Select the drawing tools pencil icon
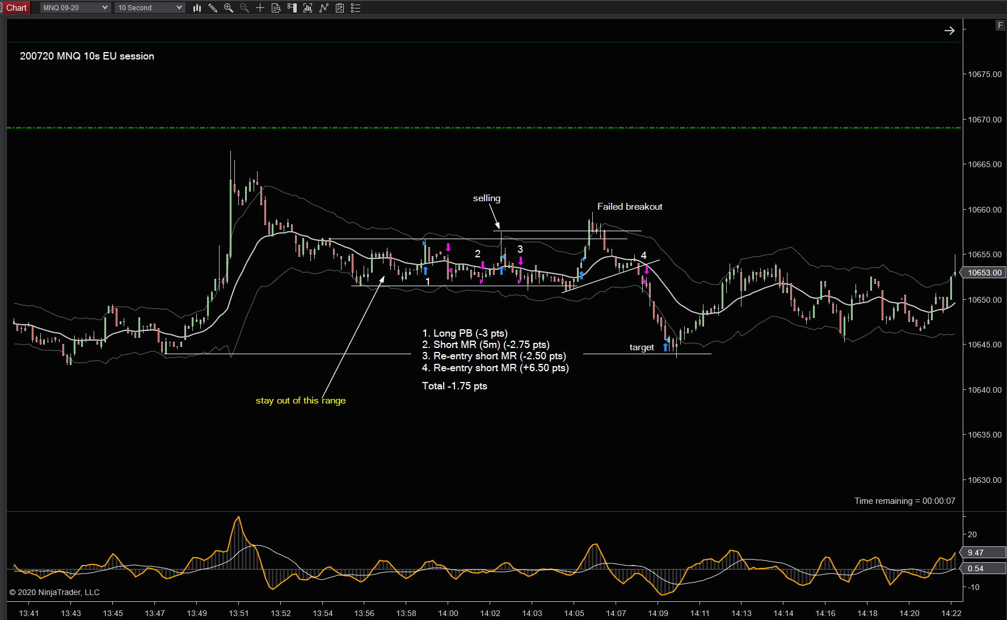Viewport: 1007px width, 620px height. [213, 7]
